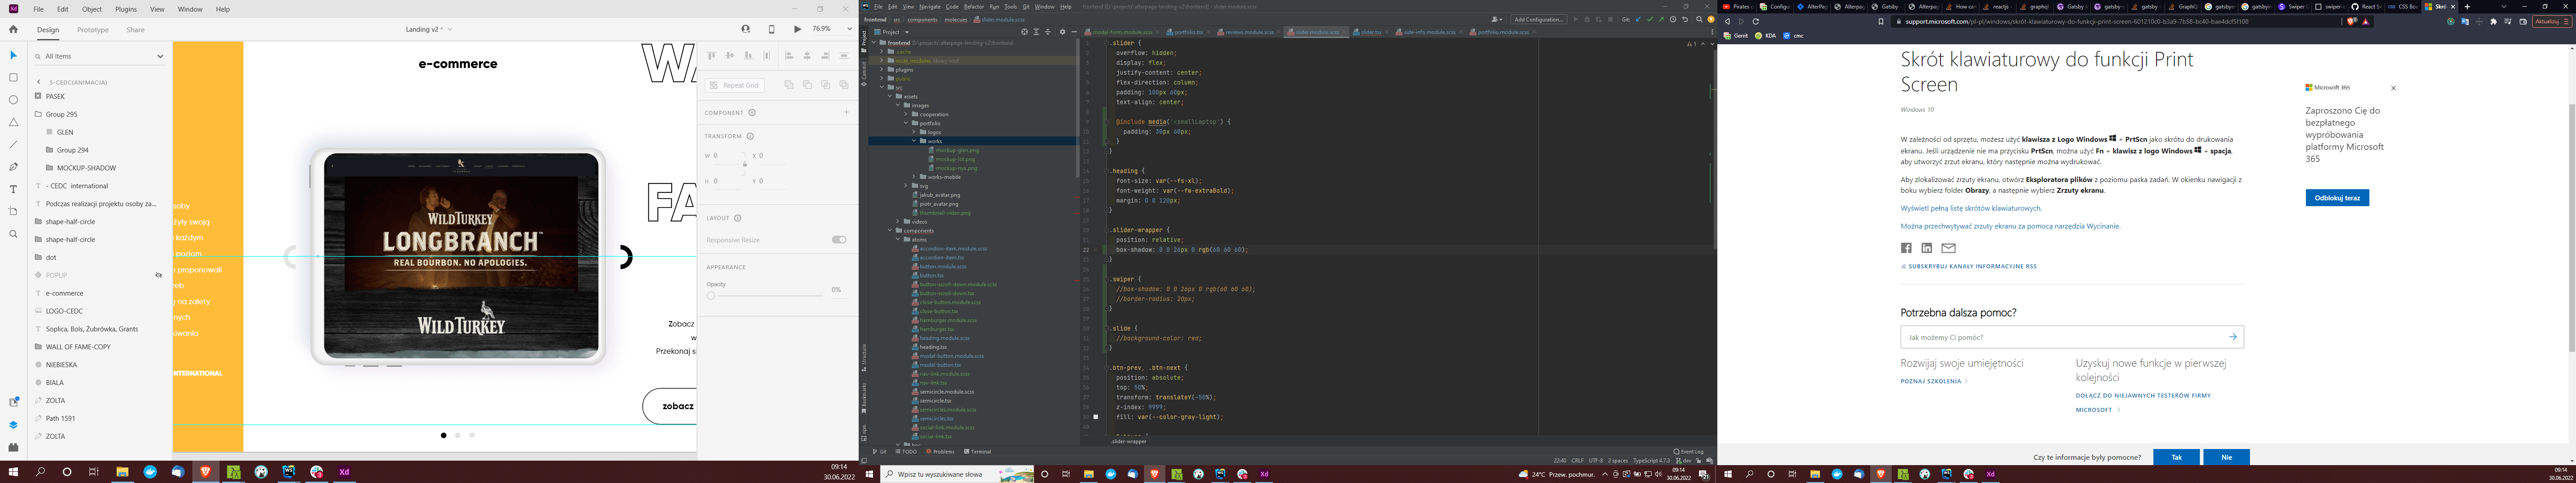Screen dimensions: 2576x483
Task: Open the All Items filter dropdown
Action: click(x=159, y=56)
